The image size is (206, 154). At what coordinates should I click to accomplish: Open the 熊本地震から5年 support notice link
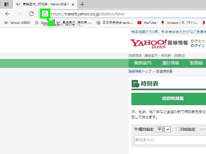point(169,32)
